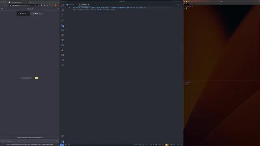Open Plain Text language mode selector
The height and width of the screenshot is (146, 260).
pos(161,145)
